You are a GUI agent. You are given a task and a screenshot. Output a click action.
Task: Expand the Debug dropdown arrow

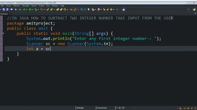coord(27,9)
